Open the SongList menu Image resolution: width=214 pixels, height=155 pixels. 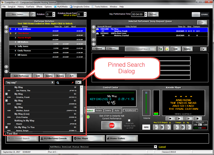11,6
